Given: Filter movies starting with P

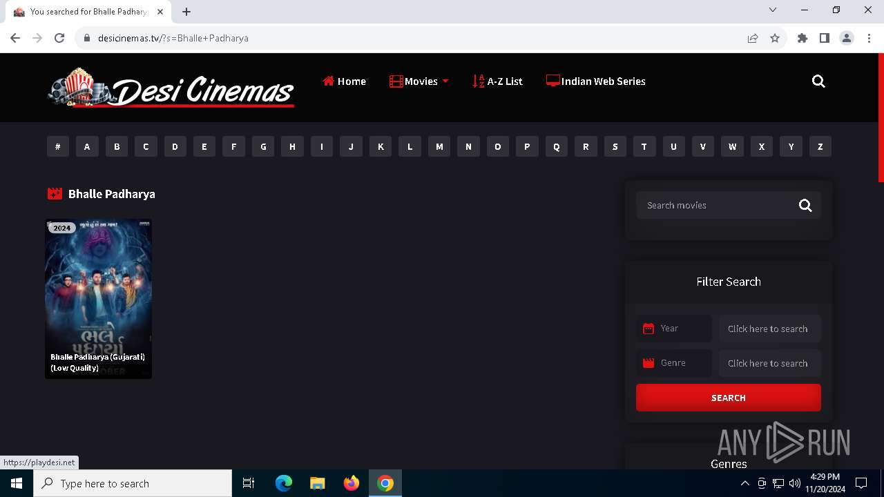Looking at the screenshot, I should 527,146.
